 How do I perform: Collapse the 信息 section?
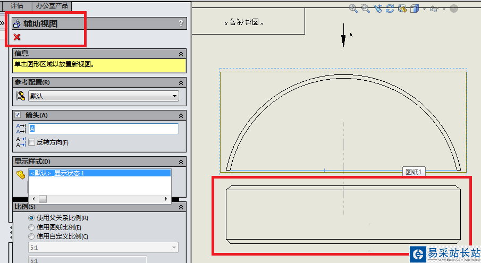click(181, 54)
